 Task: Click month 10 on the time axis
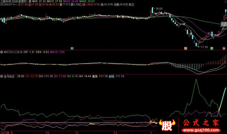(x=47, y=133)
